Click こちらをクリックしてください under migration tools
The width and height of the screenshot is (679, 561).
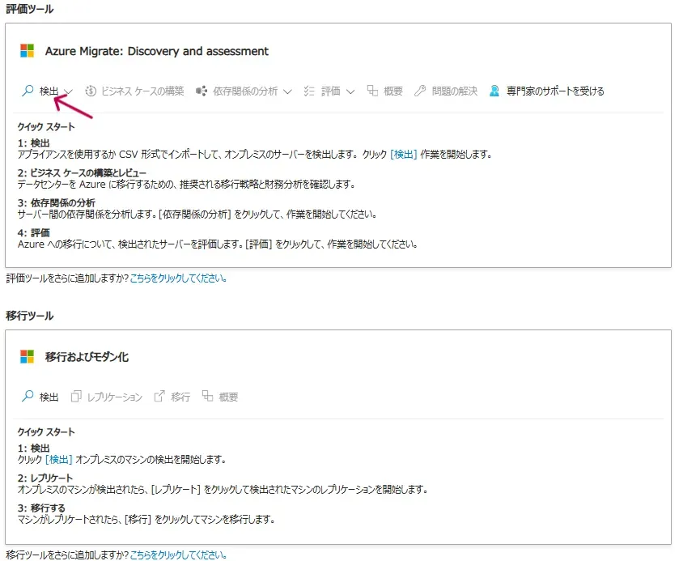click(178, 555)
